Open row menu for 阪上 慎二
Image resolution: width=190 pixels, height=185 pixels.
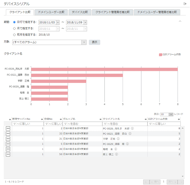[8, 154]
